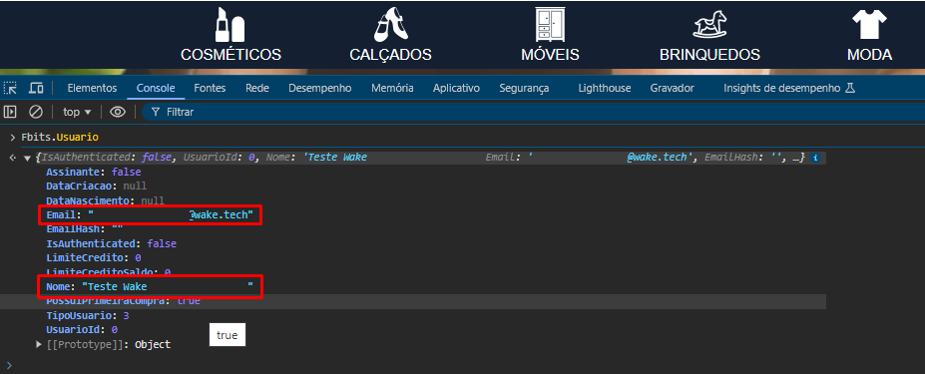Switch to the Aplicativo tab
The width and height of the screenshot is (925, 374).
pyautogui.click(x=456, y=88)
